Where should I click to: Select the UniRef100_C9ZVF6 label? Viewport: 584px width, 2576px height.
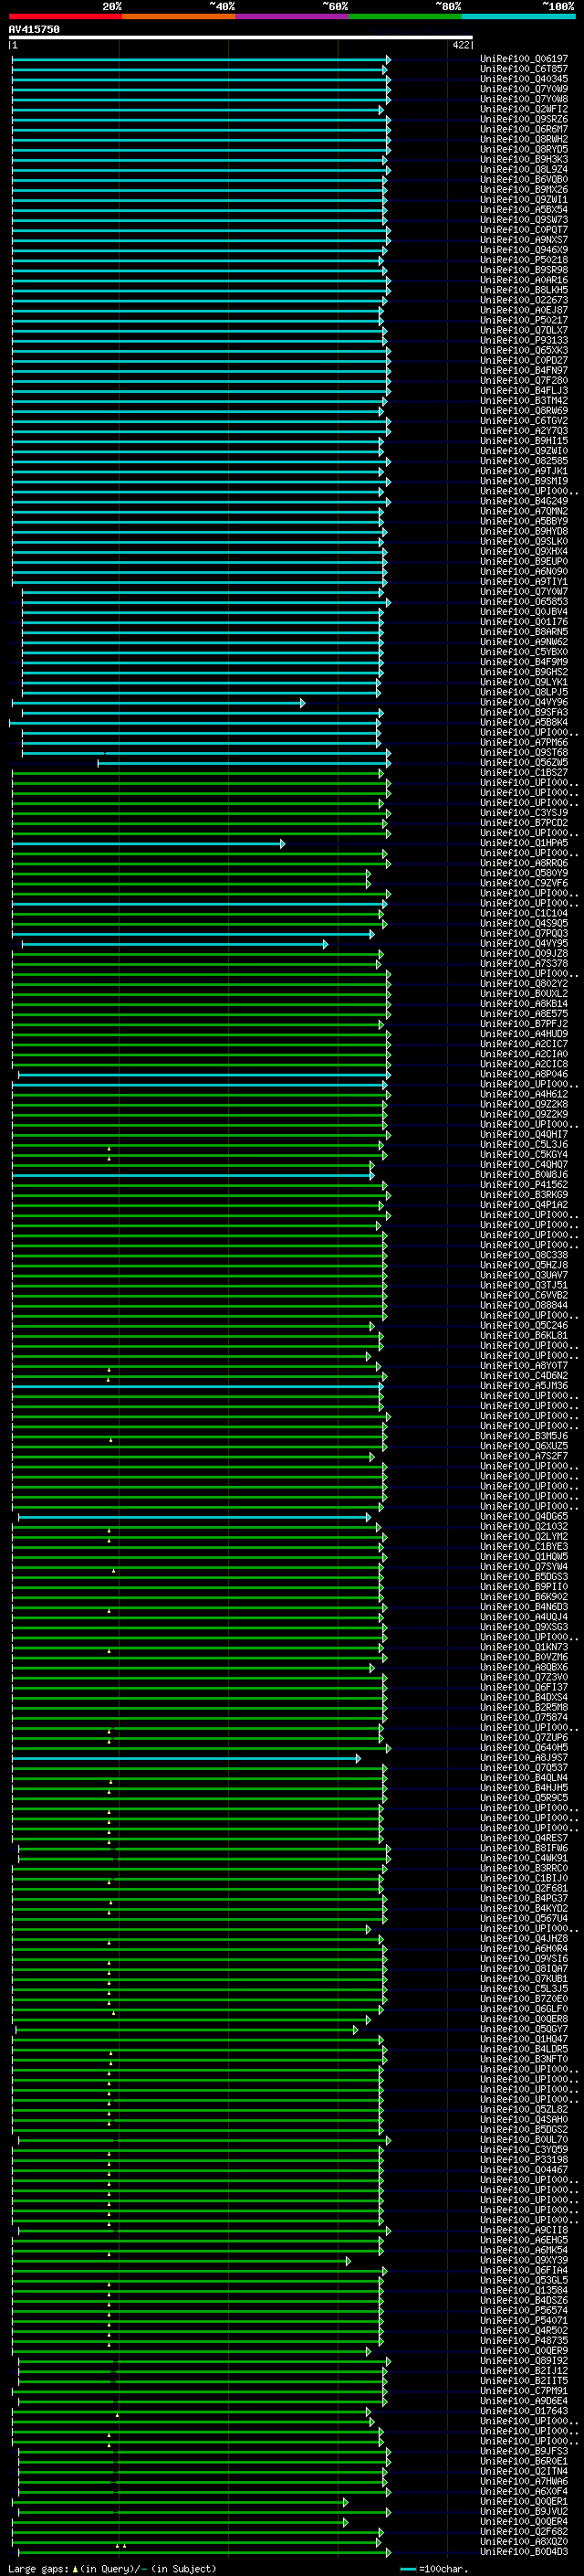coord(524,883)
